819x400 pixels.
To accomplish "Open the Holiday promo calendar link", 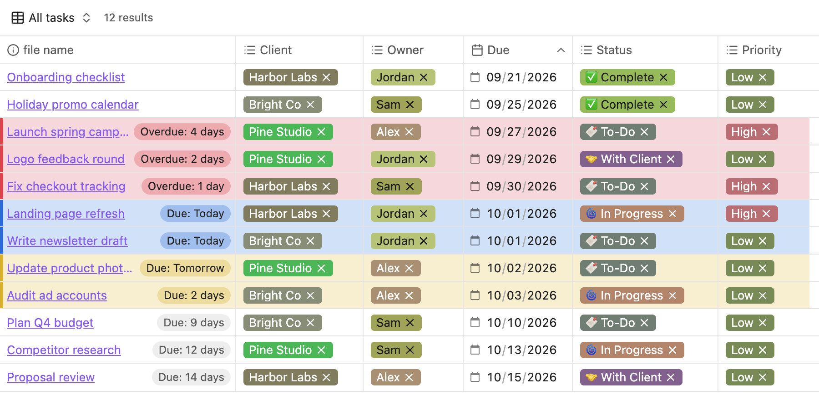I will coord(72,105).
